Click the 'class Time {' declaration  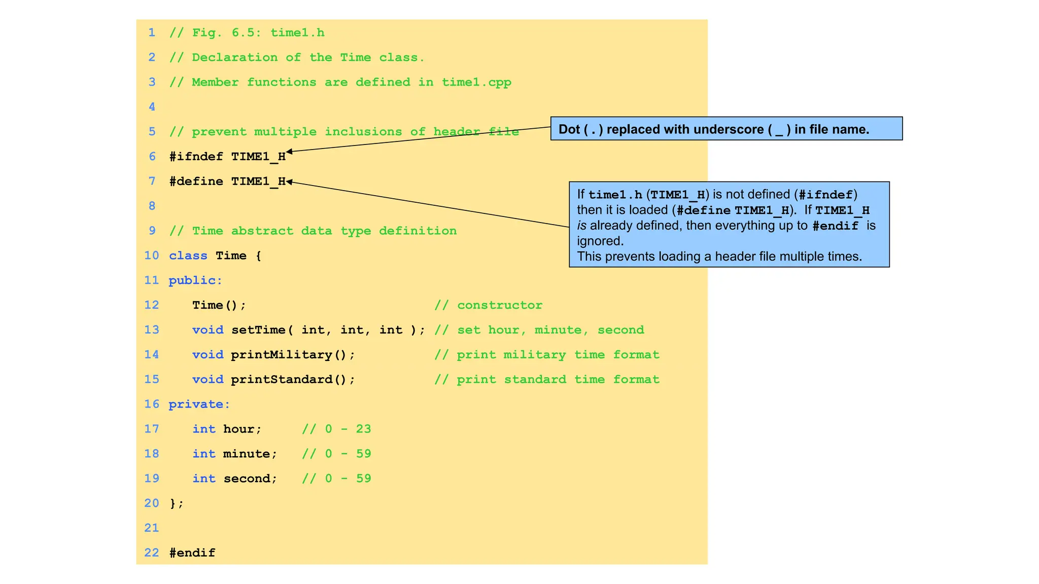(215, 255)
